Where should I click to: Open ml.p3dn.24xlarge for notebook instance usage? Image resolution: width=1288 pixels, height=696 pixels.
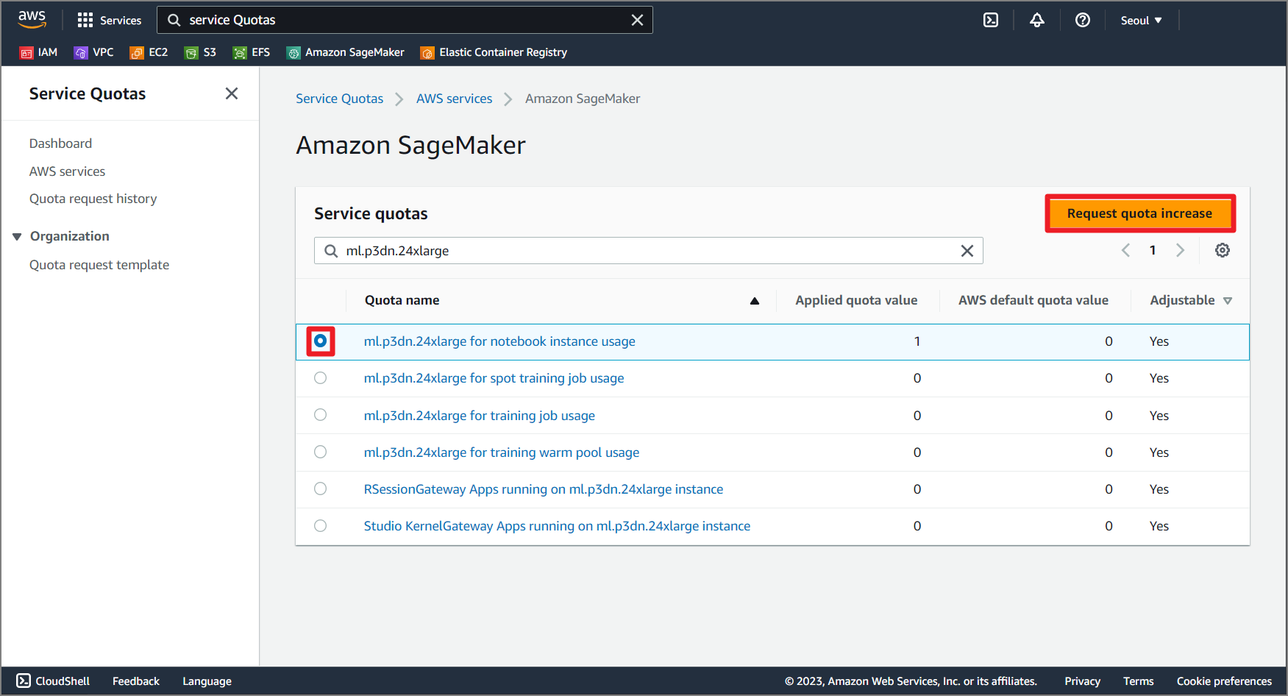click(499, 341)
